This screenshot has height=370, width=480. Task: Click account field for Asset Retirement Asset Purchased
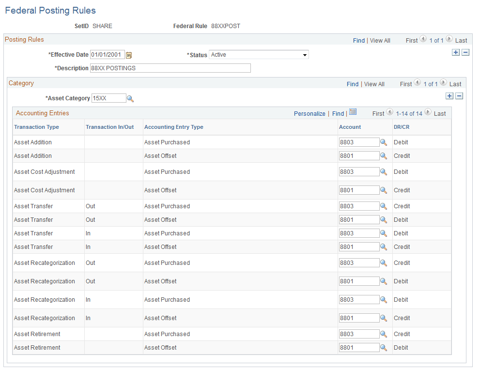tap(359, 334)
